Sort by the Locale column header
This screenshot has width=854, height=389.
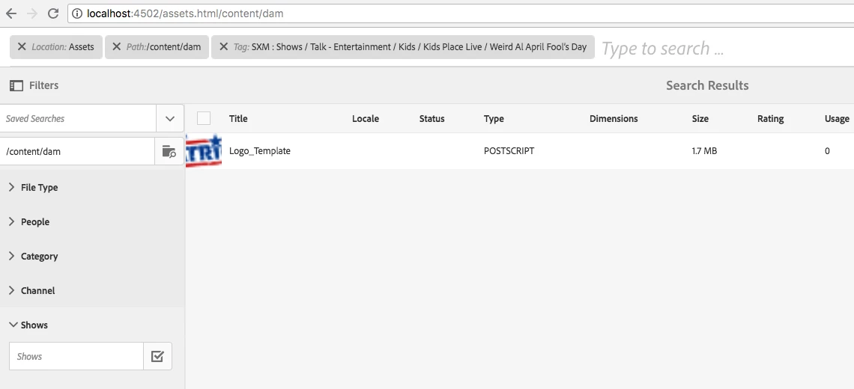[x=366, y=119]
